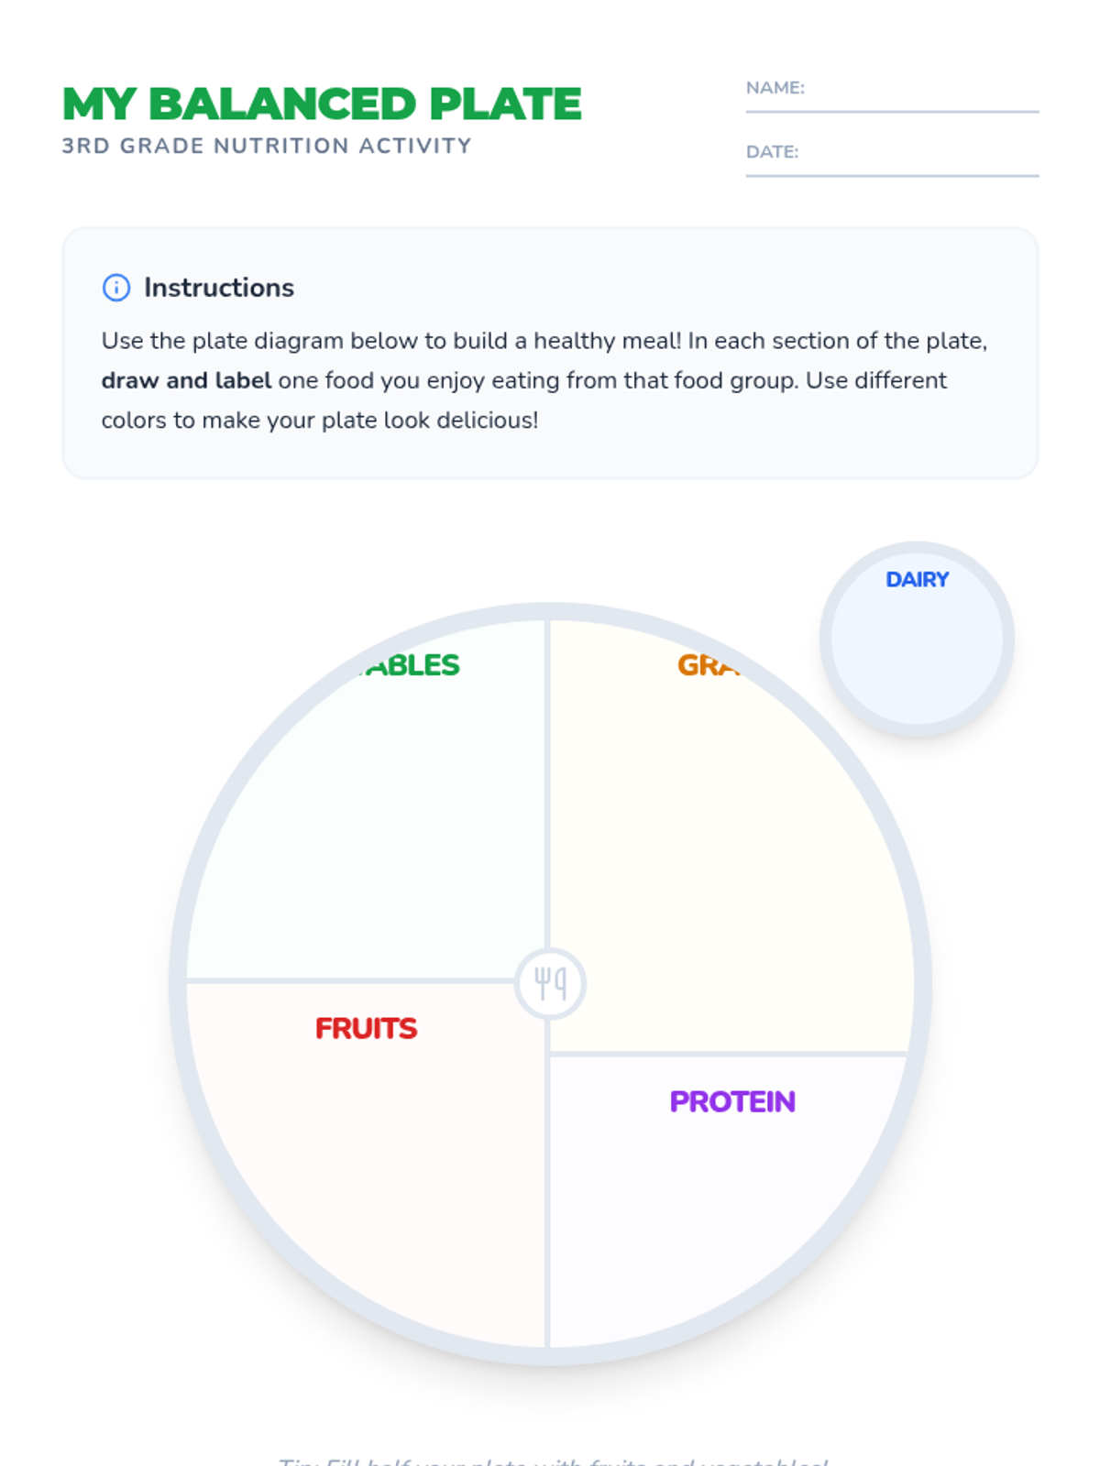Image resolution: width=1100 pixels, height=1466 pixels.
Task: Click the 3RD GRADE NUTRITION ACTIVITY subtitle
Action: [267, 146]
